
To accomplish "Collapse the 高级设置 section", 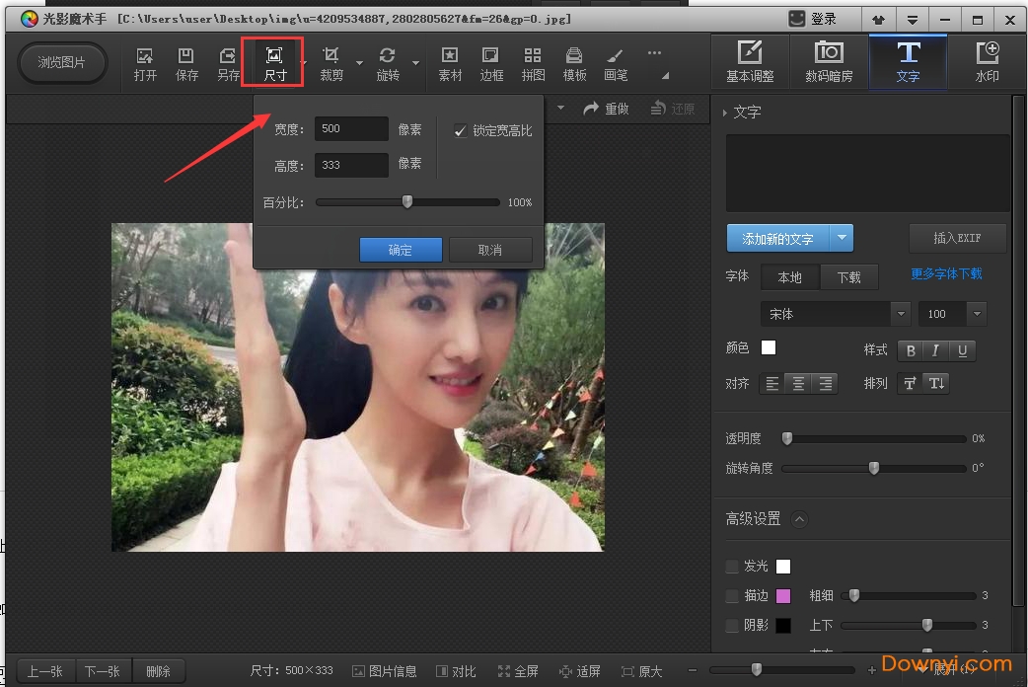I will (x=799, y=519).
